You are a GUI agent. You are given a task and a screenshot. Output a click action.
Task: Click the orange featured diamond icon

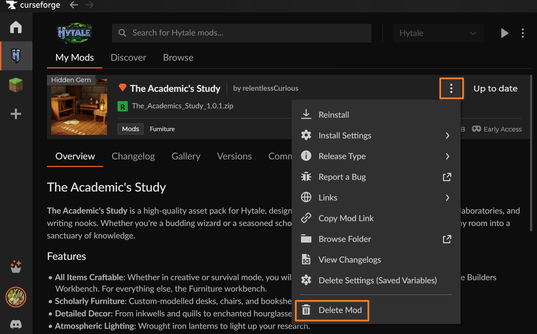click(123, 87)
